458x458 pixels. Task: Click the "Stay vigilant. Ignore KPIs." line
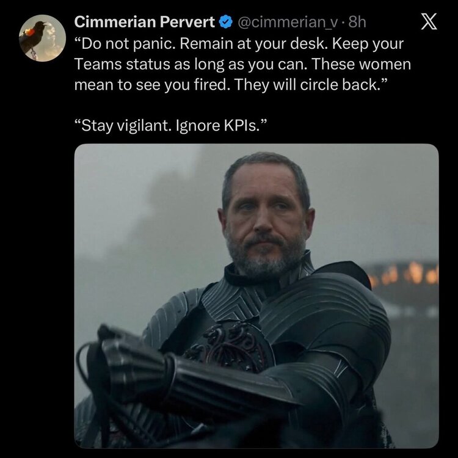pos(171,126)
